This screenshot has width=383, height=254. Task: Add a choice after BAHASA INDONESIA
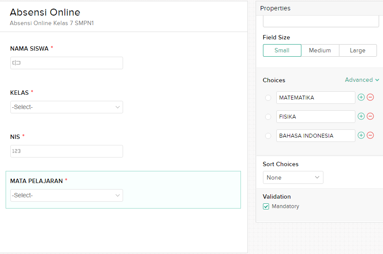361,135
